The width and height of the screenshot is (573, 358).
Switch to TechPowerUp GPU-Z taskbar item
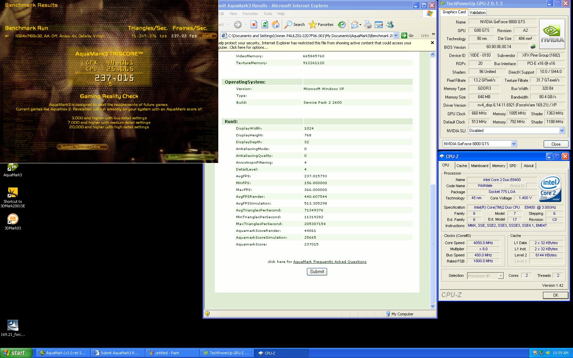227,353
